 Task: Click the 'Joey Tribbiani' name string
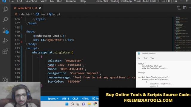70,65
